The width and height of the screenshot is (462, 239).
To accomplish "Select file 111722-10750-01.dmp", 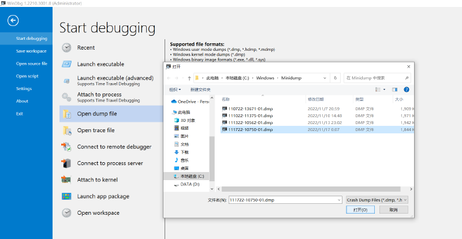I will [251, 130].
